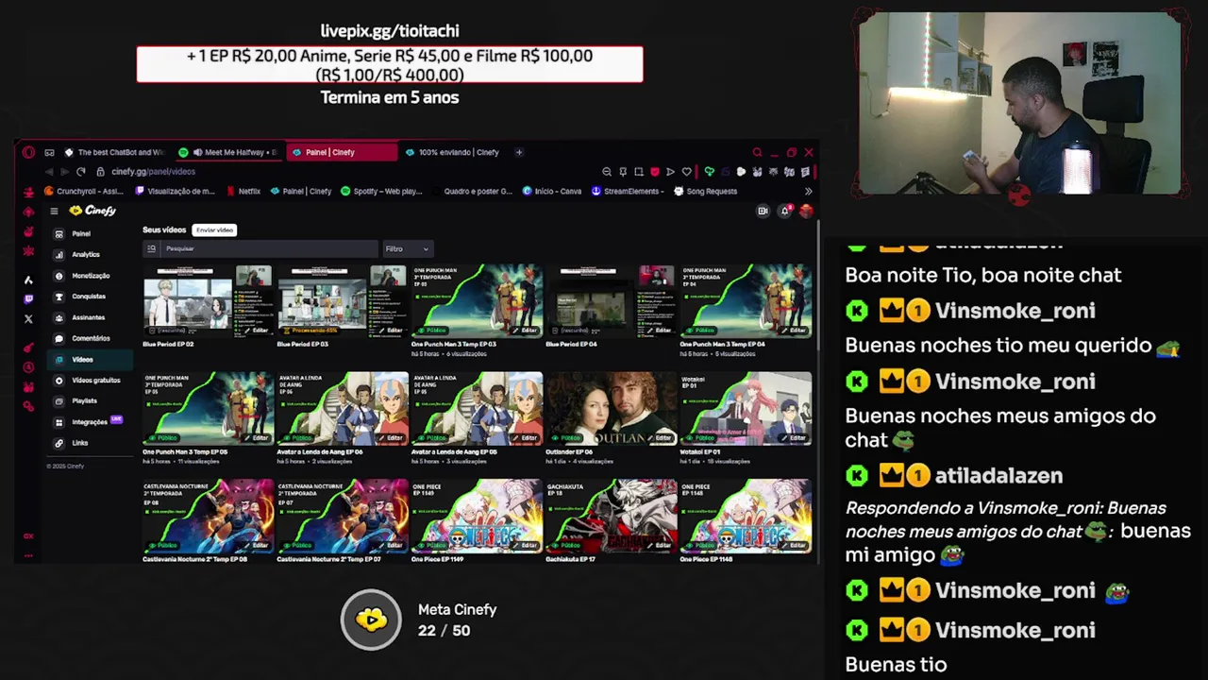Reload the page with refresh button
Image resolution: width=1208 pixels, height=680 pixels.
[x=81, y=172]
